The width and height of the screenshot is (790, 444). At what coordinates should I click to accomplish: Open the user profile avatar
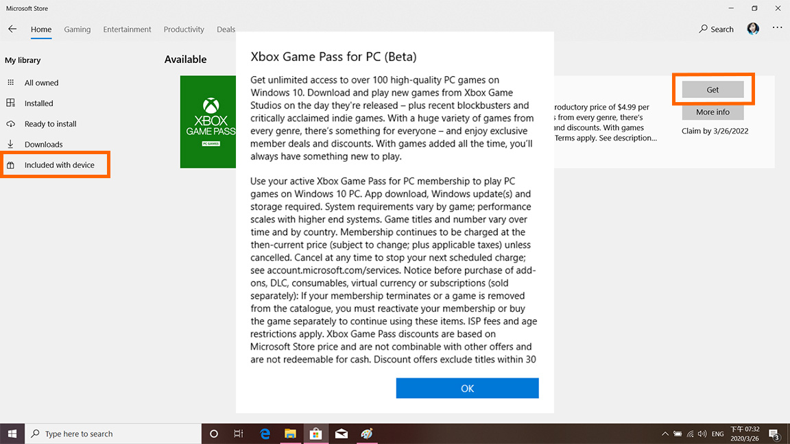point(753,29)
